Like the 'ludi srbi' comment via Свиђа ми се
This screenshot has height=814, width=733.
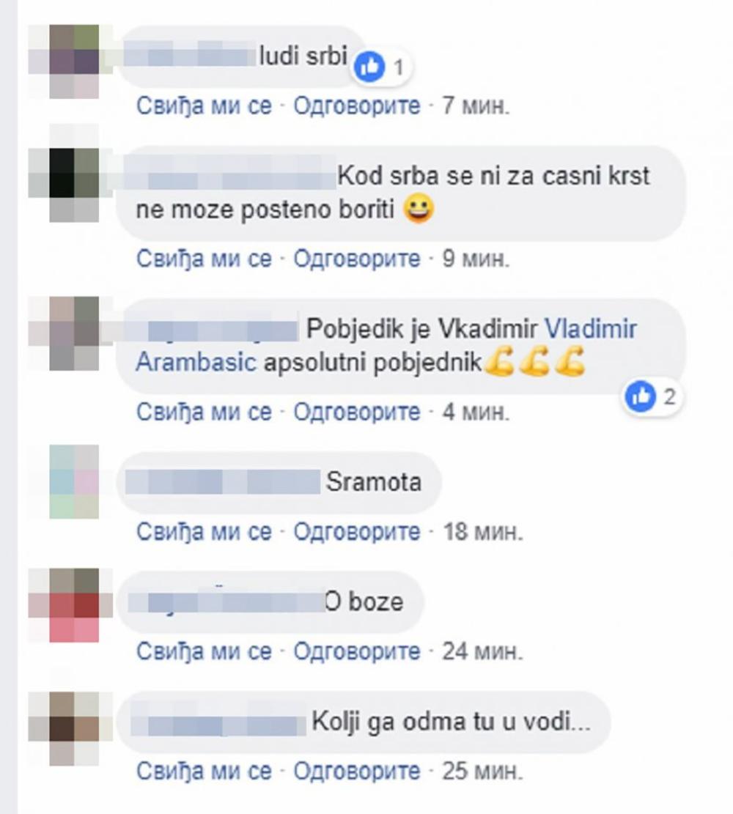pyautogui.click(x=204, y=106)
